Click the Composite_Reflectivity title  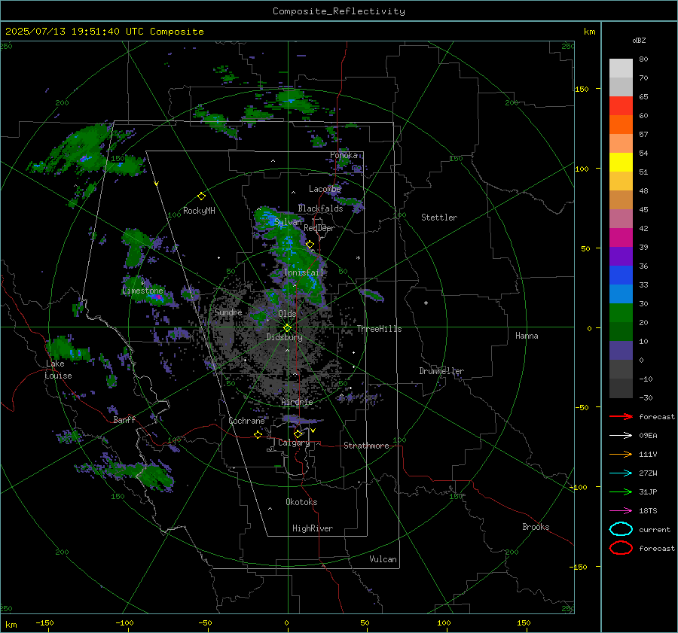coord(339,11)
